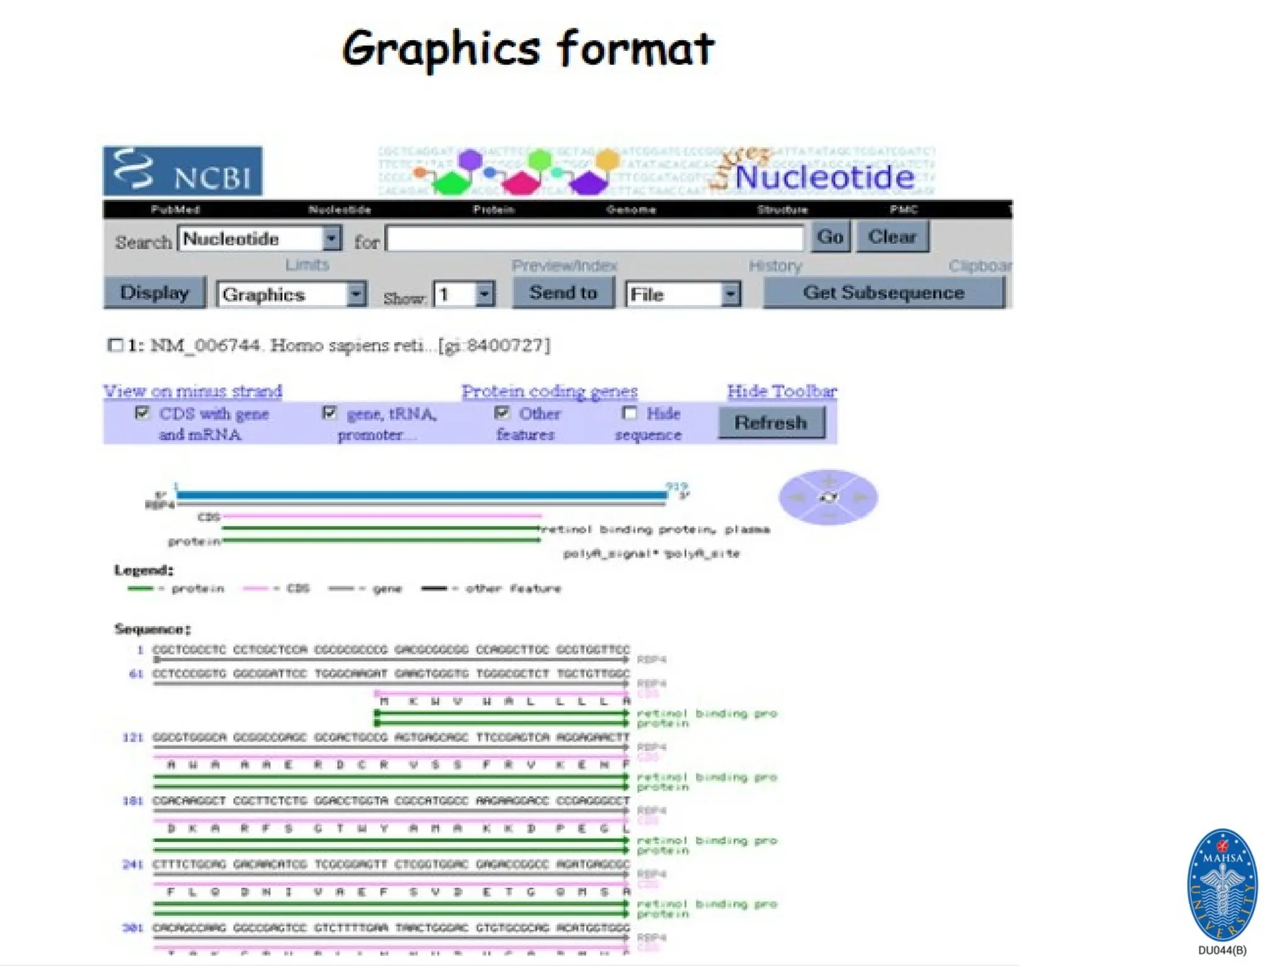Pan right with navigation pad arrow
Screen dimensions: 1288x966
(x=860, y=497)
